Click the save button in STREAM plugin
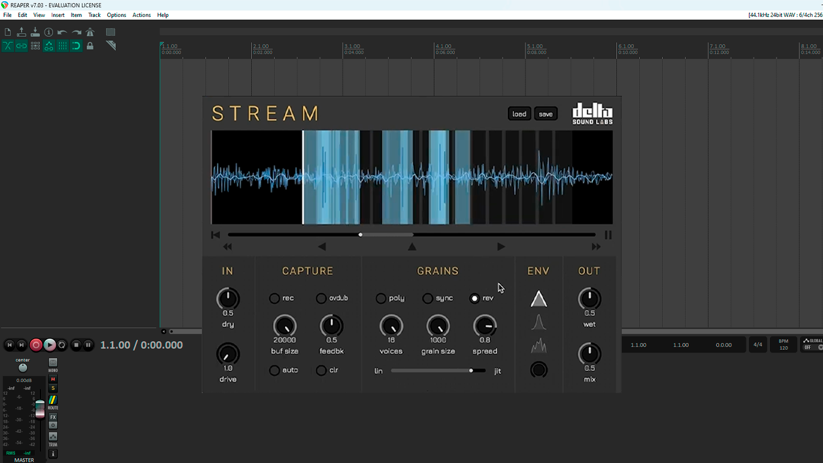Viewport: 823px width, 463px height. 546,114
